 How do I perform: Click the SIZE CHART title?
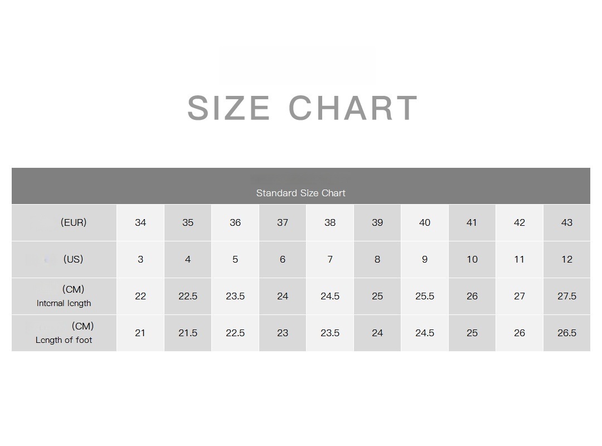[x=302, y=108]
